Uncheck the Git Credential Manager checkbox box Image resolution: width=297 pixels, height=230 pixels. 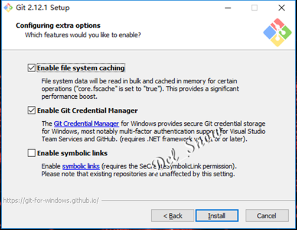[31, 111]
